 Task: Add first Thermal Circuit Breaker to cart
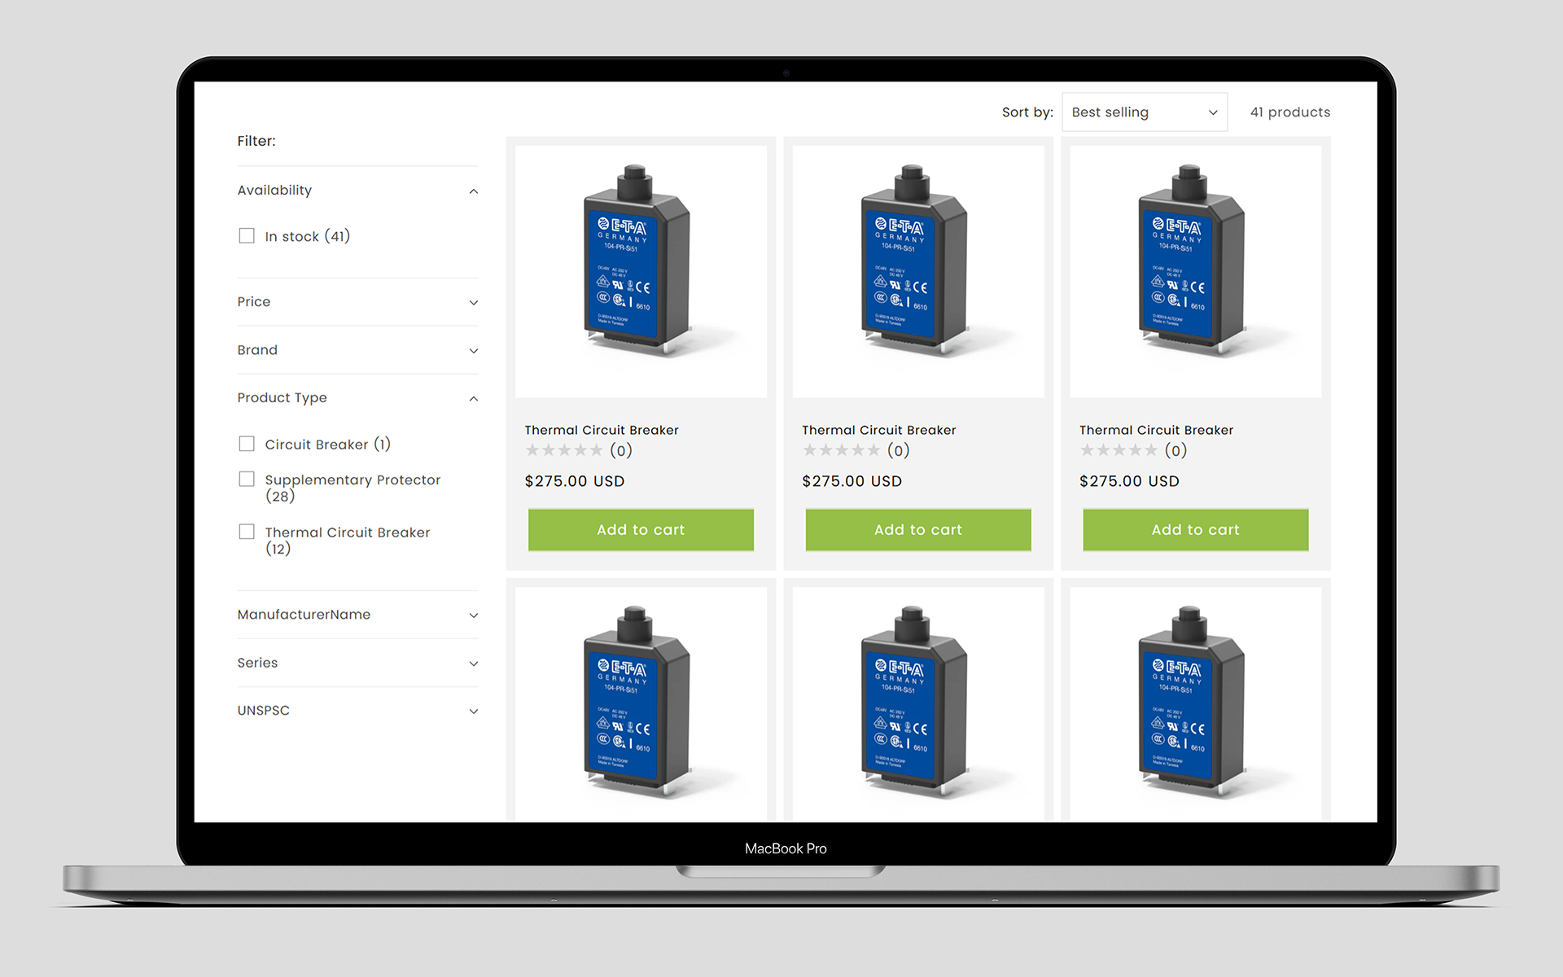click(641, 530)
